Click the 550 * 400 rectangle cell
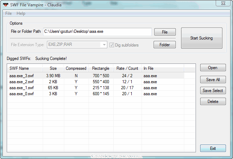The width and height of the screenshot is (233, 159). pyautogui.click(x=101, y=82)
